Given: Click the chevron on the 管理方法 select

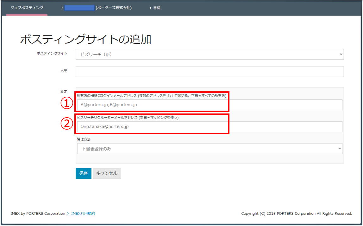Looking at the screenshot, I should tap(339, 149).
